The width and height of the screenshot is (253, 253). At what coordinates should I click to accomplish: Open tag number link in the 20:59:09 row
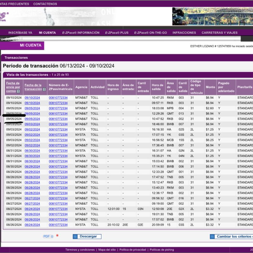[x=58, y=225]
